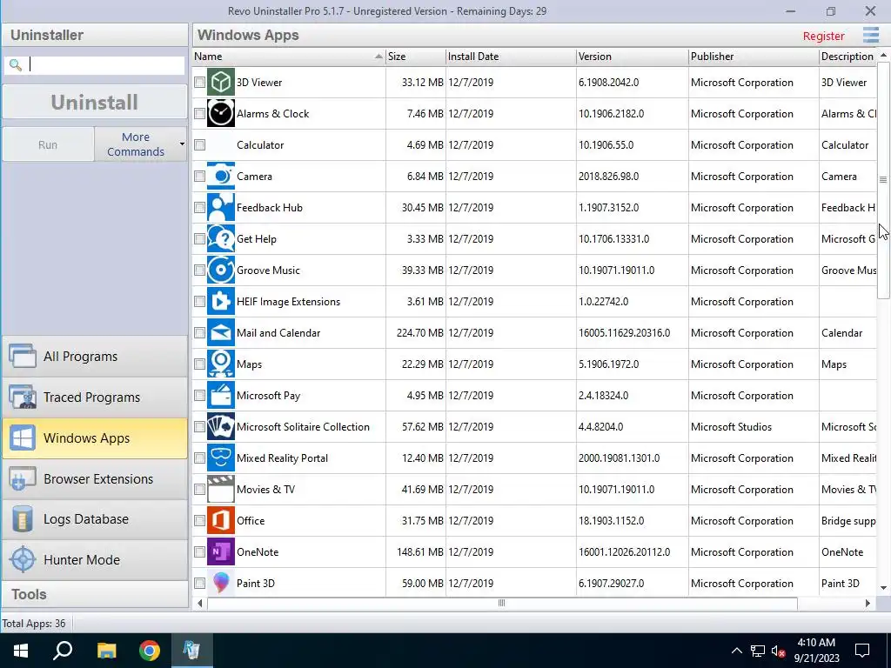
Task: Click the 3D Viewer app icon
Action: 220,83
